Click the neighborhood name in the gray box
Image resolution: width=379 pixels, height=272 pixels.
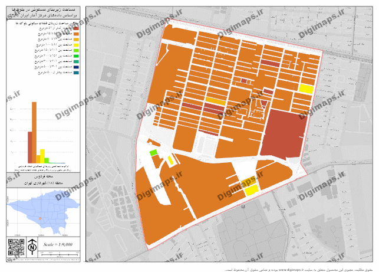44,176
